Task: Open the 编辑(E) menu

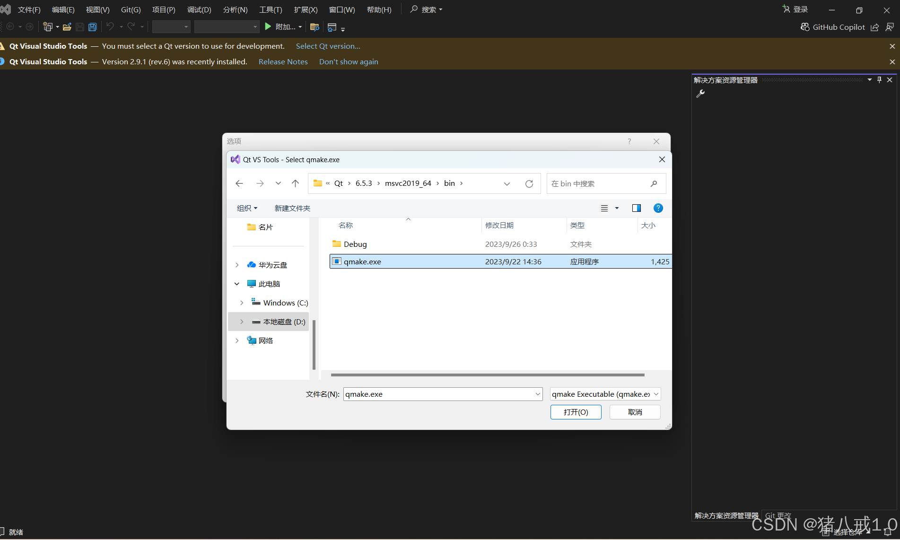Action: tap(63, 9)
